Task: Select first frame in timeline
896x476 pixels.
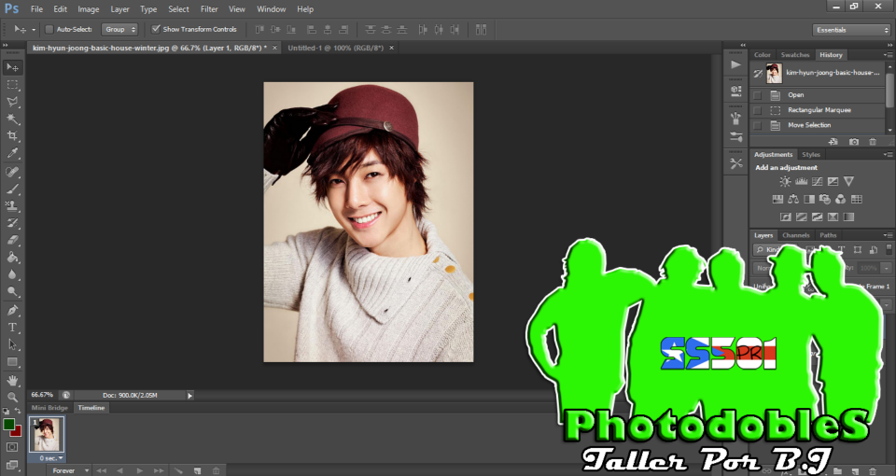Action: [101, 470]
